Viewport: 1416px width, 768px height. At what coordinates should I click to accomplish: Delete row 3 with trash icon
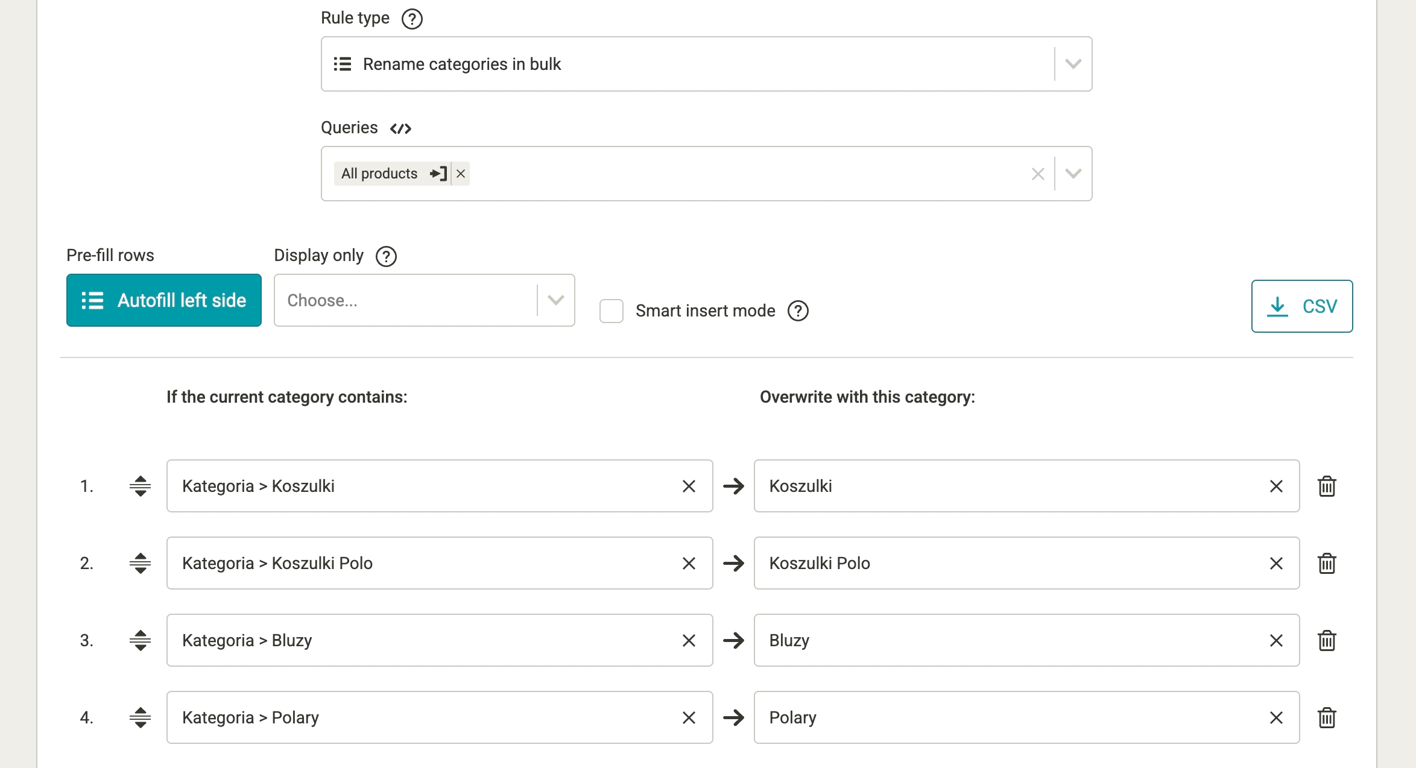point(1327,640)
